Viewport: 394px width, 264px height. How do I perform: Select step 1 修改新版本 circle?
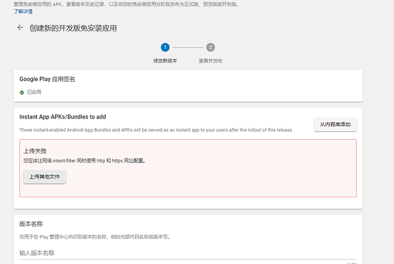pos(165,47)
